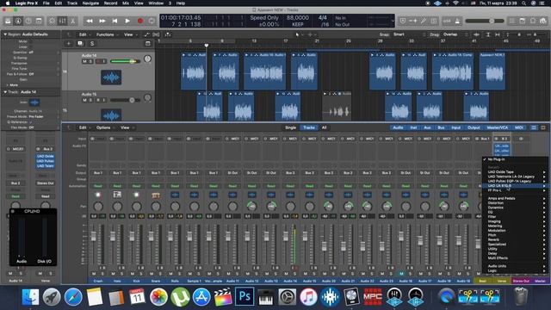Open the tracks area Functions menu
The width and height of the screenshot is (551, 310).
(107, 34)
